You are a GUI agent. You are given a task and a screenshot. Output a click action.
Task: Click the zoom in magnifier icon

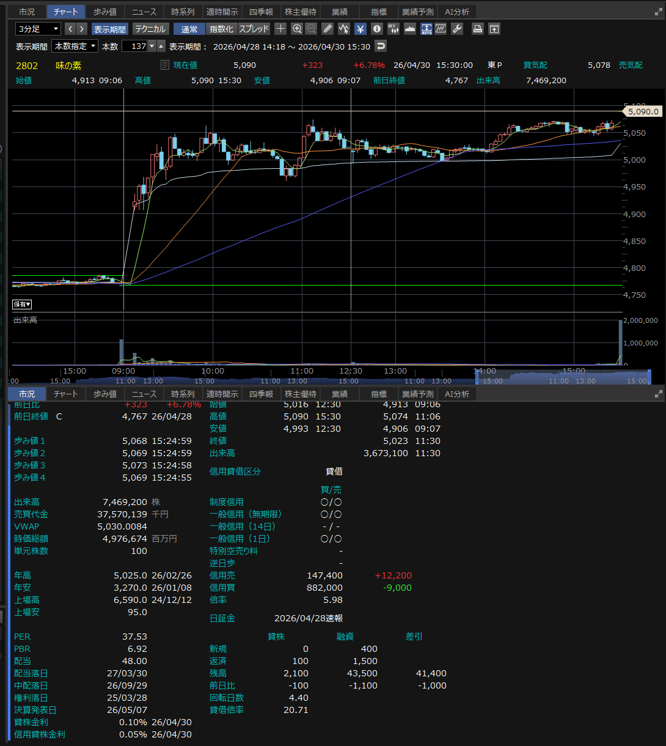click(x=297, y=29)
